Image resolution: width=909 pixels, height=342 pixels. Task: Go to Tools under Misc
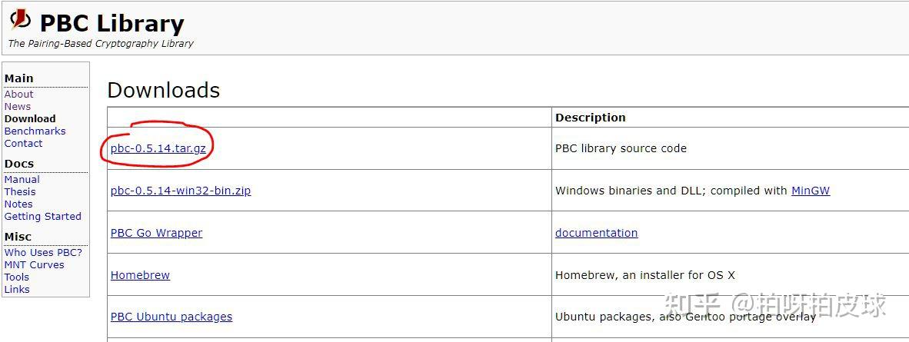click(16, 277)
